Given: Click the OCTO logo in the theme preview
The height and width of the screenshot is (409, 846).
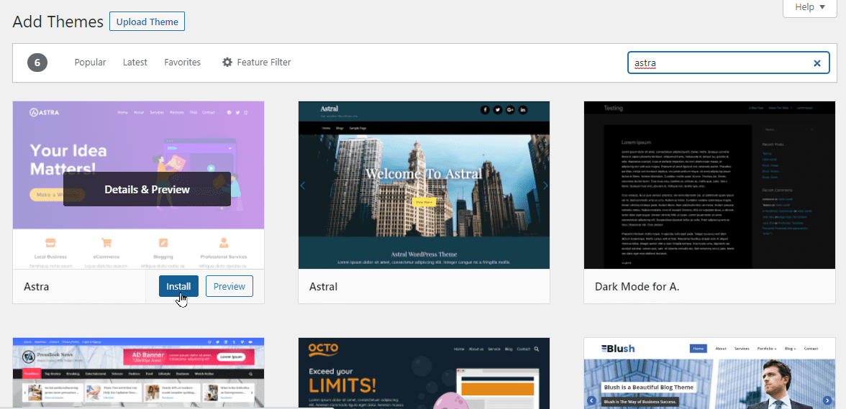Looking at the screenshot, I should coord(323,350).
